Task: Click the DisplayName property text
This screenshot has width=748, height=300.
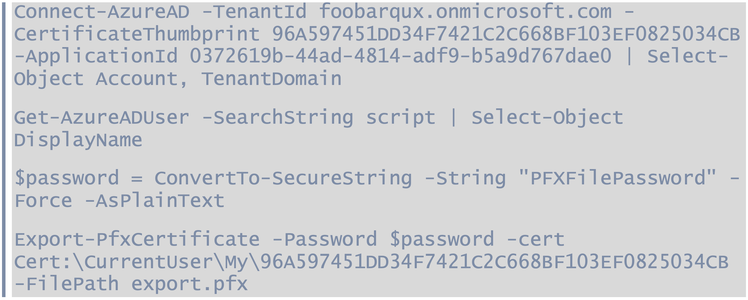Action: pyautogui.click(x=78, y=140)
